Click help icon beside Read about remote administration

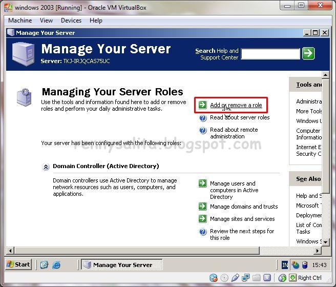203,130
